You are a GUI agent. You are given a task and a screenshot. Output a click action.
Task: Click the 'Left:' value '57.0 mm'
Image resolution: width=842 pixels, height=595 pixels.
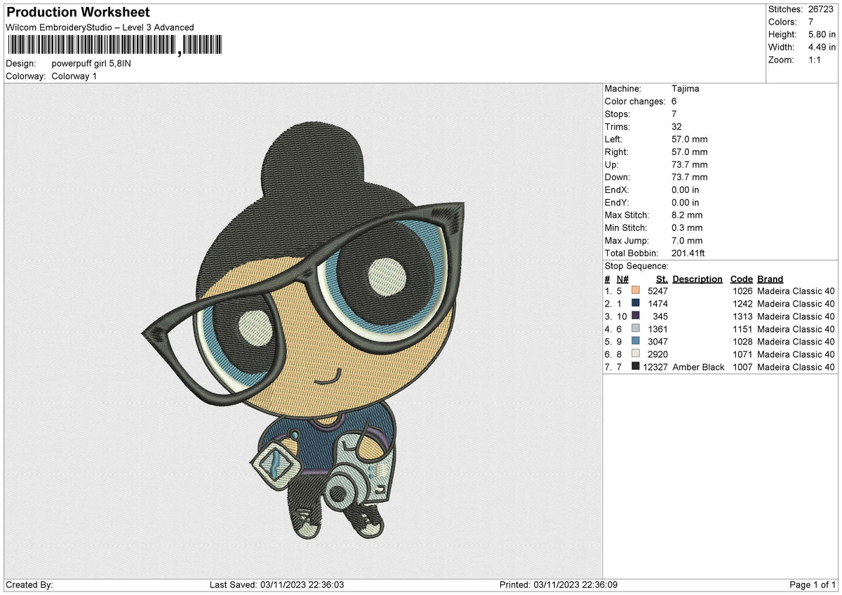(690, 139)
